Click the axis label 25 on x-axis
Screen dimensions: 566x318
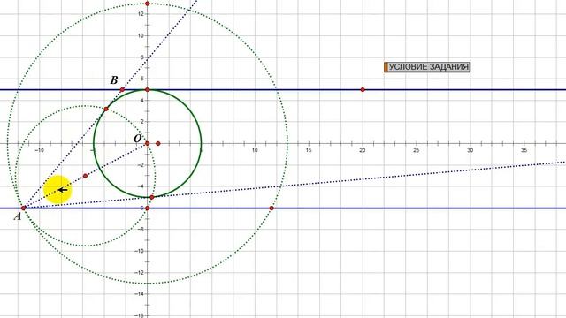[x=417, y=150]
